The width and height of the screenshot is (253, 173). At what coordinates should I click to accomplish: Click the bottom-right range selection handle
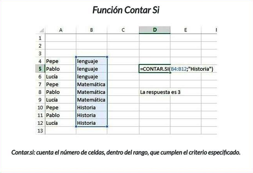[x=107, y=127]
